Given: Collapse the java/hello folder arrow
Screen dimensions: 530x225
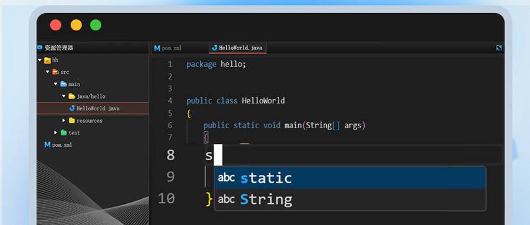Looking at the screenshot, I should [64, 96].
